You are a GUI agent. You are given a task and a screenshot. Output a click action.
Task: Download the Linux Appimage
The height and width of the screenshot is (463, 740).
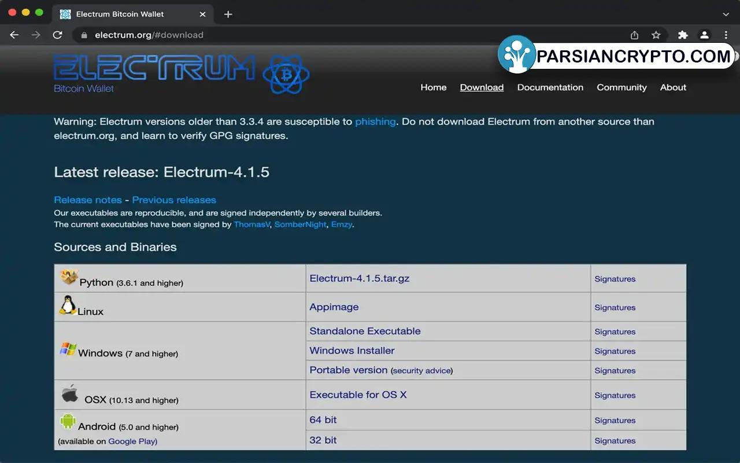pos(334,307)
